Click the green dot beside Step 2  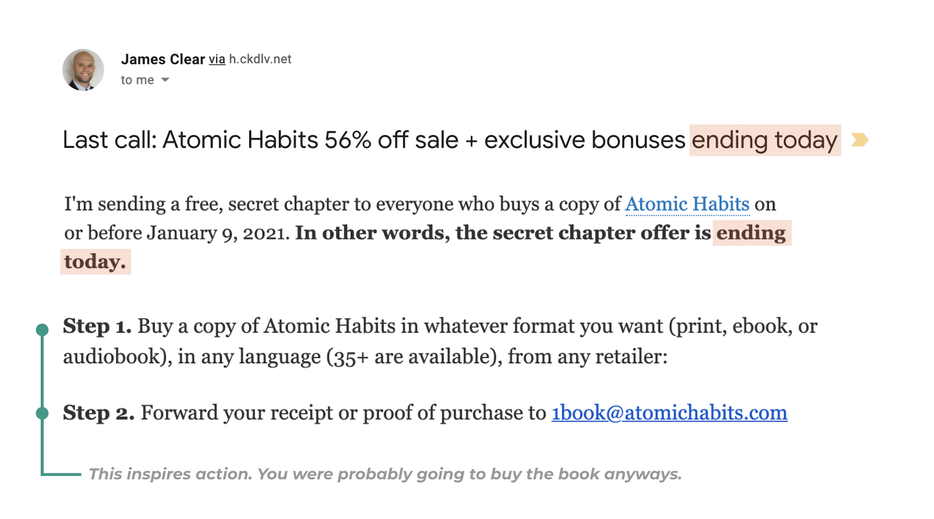click(x=42, y=413)
